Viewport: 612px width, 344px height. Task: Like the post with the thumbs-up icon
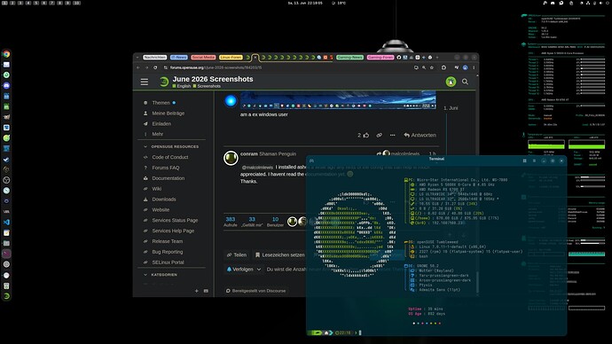(366, 135)
